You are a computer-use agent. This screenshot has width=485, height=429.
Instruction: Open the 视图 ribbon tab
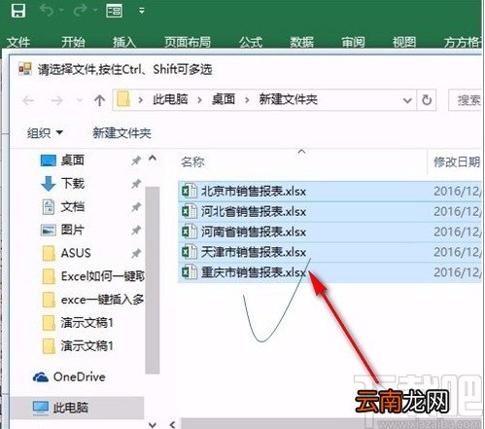tap(404, 42)
